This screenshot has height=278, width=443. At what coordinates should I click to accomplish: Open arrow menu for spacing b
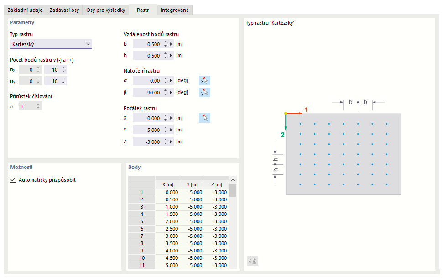pos(171,44)
